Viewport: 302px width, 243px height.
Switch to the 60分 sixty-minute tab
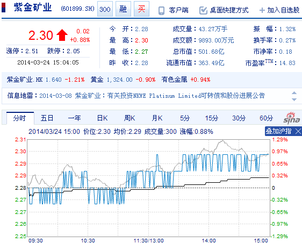(266, 118)
